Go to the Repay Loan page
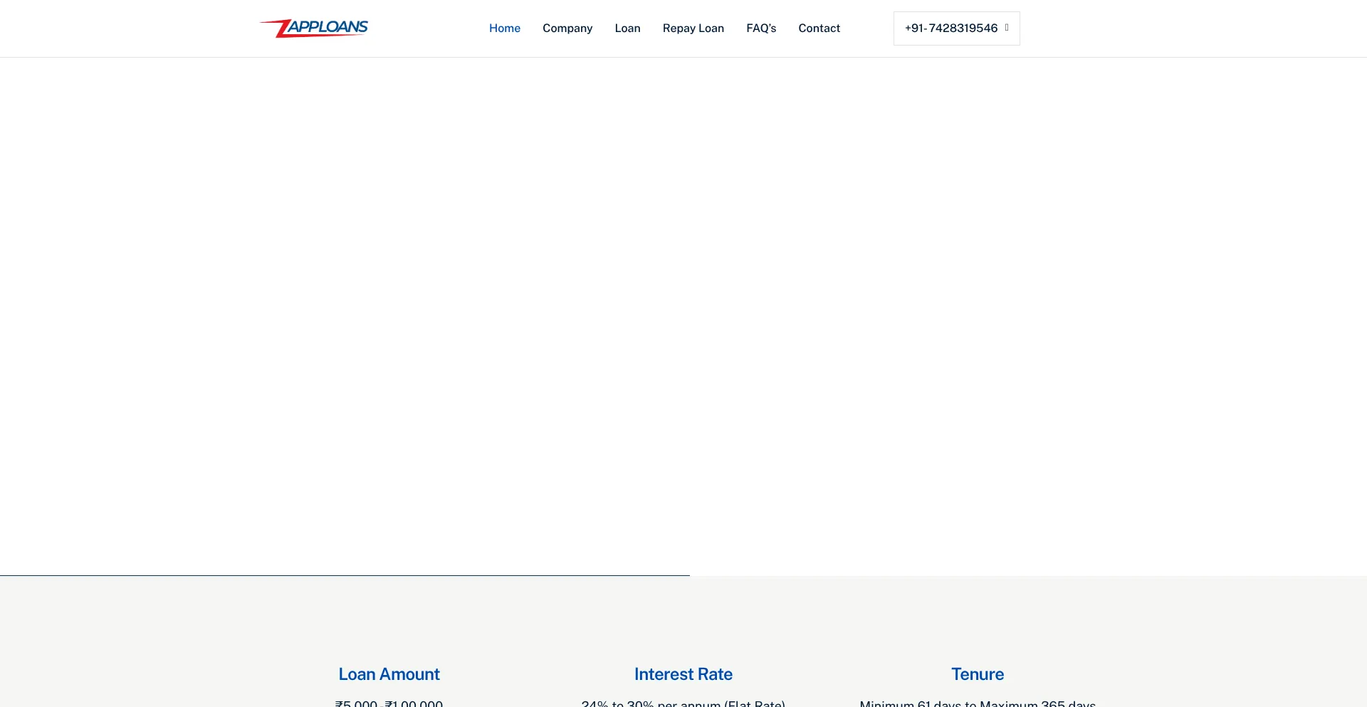The height and width of the screenshot is (707, 1367). pyautogui.click(x=693, y=28)
